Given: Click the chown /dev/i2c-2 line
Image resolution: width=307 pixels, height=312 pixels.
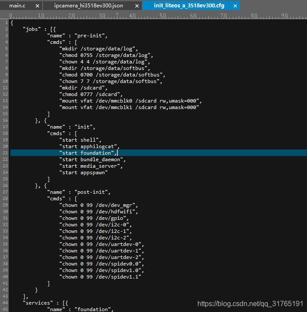Looking at the screenshot, I should [96, 238].
